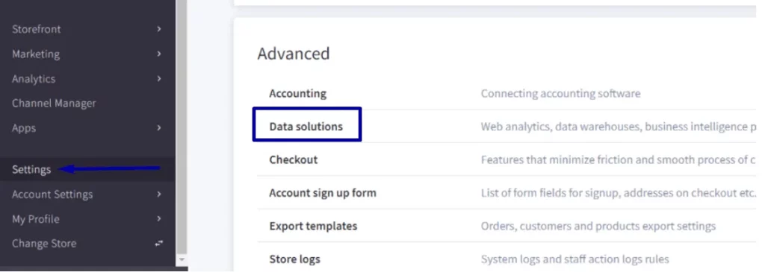Open Settings in the sidebar
The image size is (765, 272).
[x=31, y=170]
